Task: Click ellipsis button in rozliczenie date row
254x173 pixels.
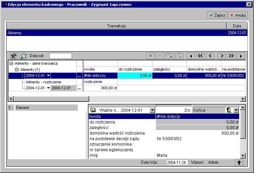Action: (x=79, y=88)
